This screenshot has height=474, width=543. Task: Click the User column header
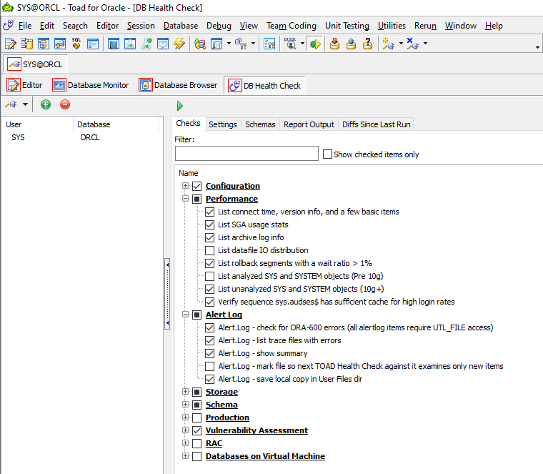coord(38,124)
